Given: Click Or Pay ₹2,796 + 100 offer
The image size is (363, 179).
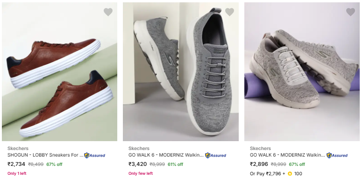Looking at the screenshot, I should click(x=276, y=174).
